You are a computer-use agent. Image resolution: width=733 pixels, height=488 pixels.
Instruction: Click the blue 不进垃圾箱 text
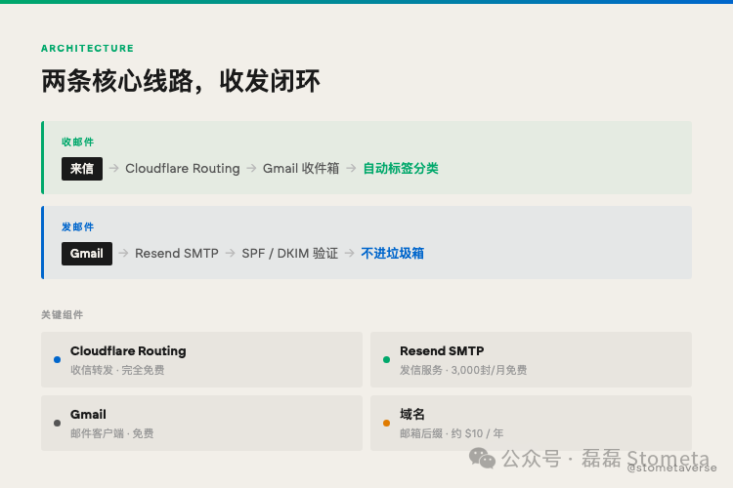coord(392,254)
